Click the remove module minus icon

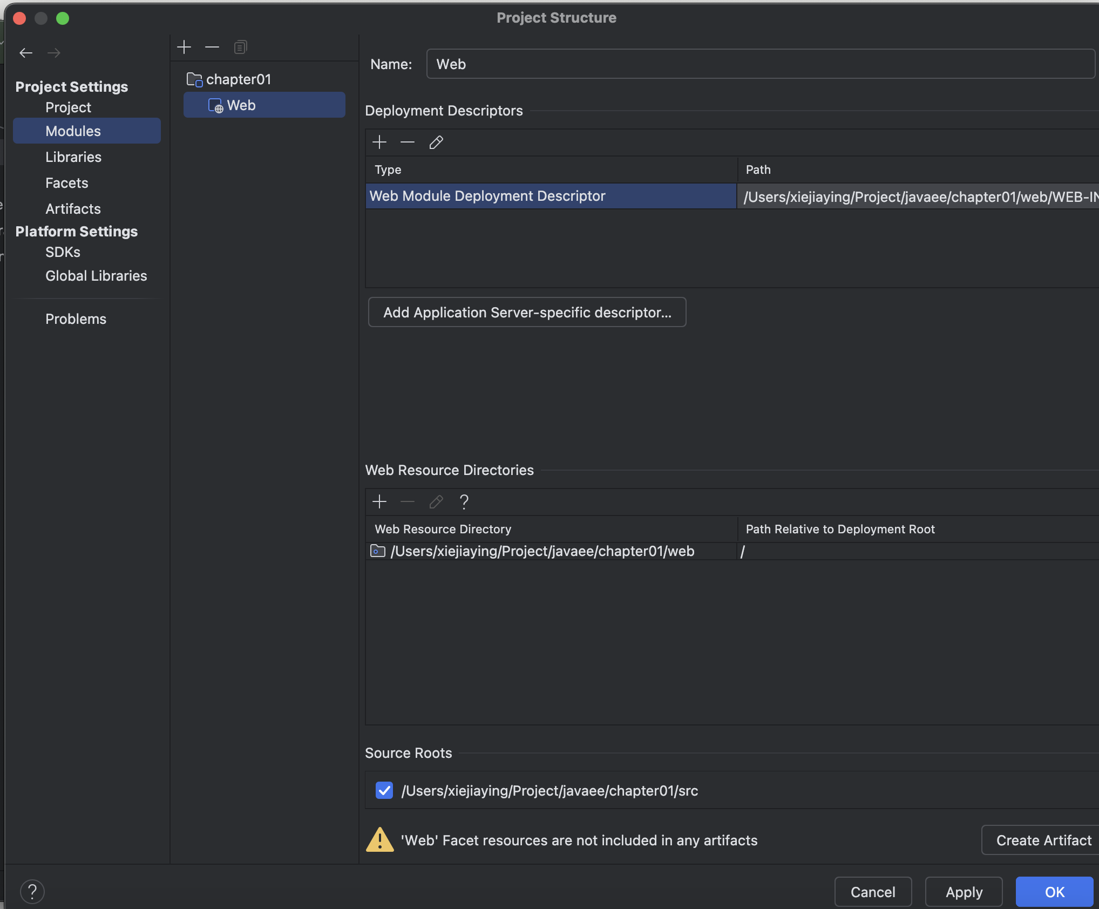pyautogui.click(x=212, y=47)
